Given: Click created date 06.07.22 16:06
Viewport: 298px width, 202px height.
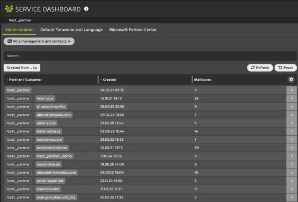Looking at the screenshot, I should click(x=112, y=173).
